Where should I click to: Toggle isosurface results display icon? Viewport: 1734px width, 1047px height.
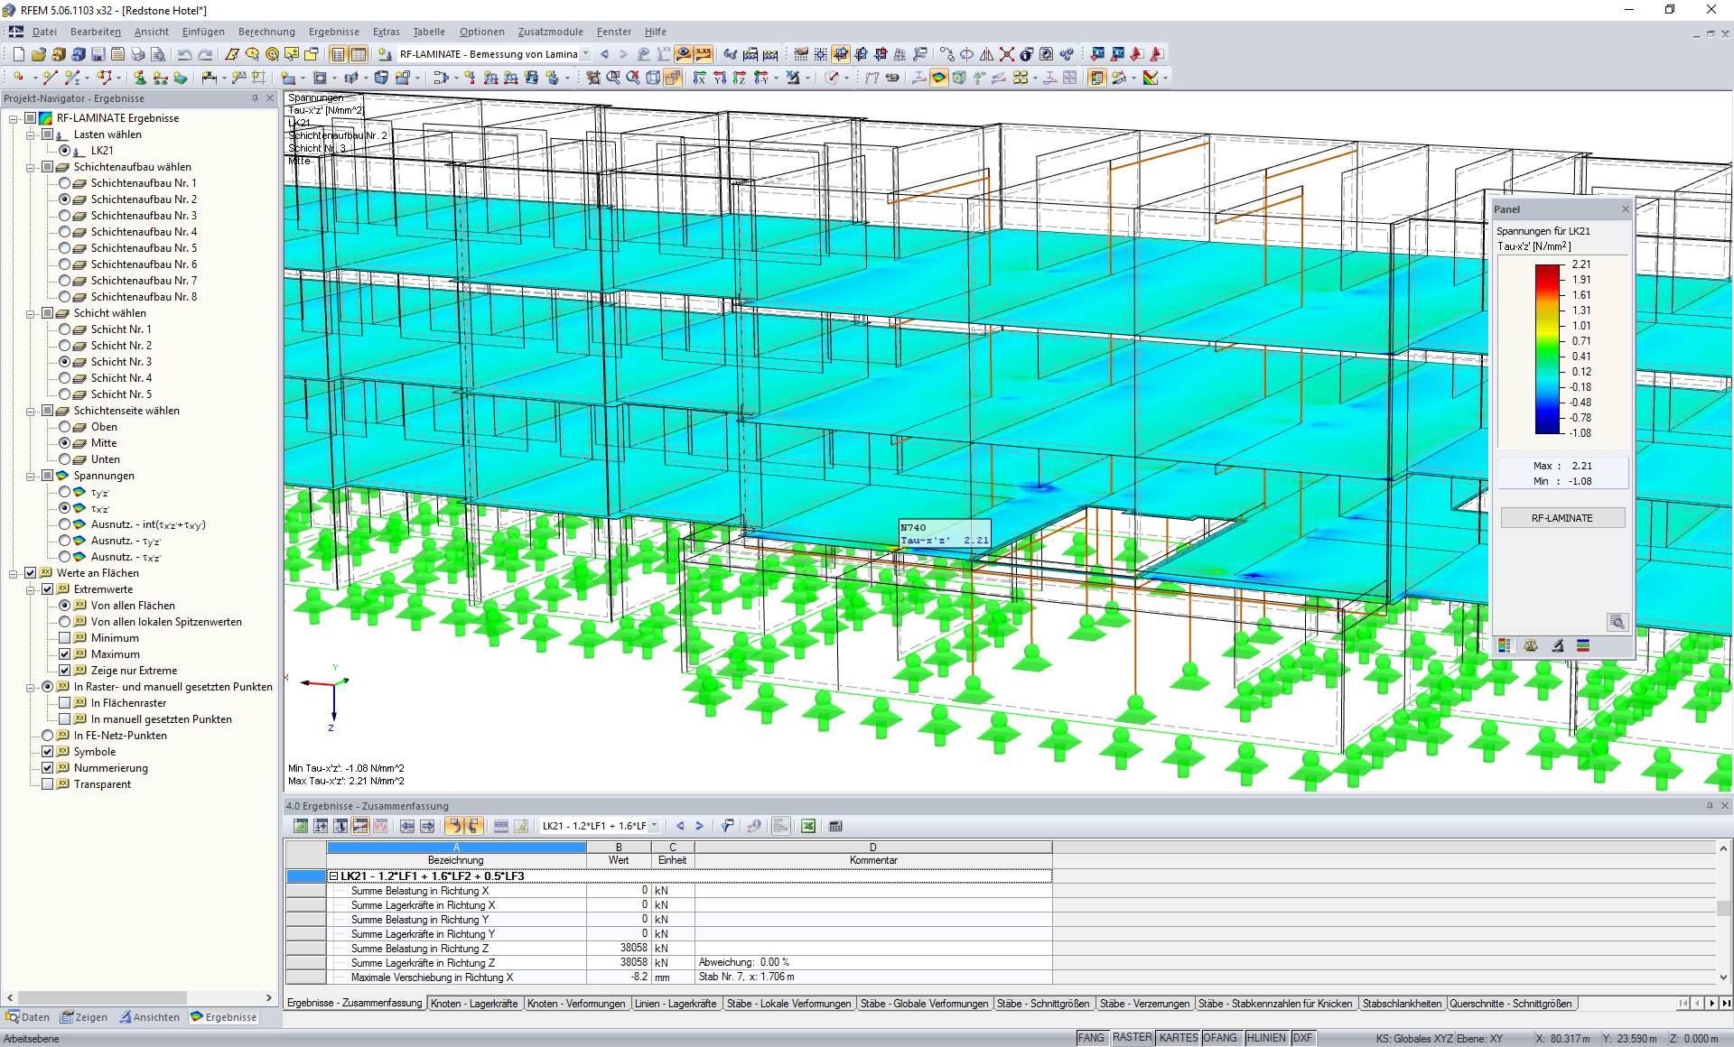click(939, 78)
